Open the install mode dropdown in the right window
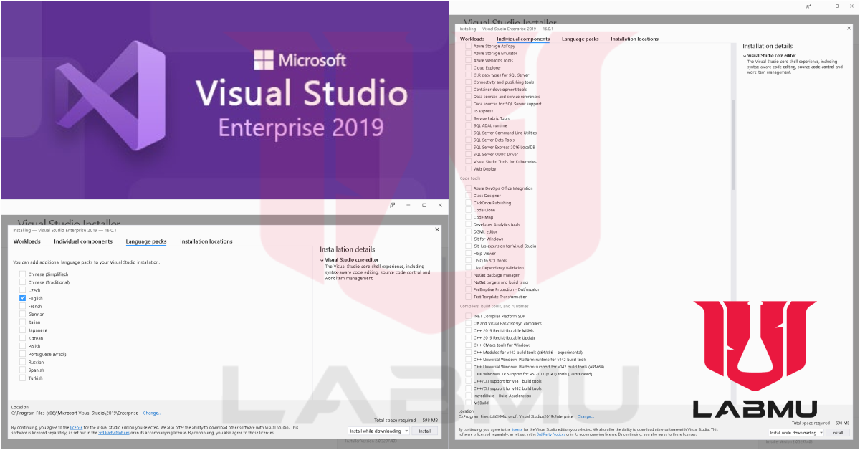Image resolution: width=860 pixels, height=450 pixels. [x=822, y=432]
